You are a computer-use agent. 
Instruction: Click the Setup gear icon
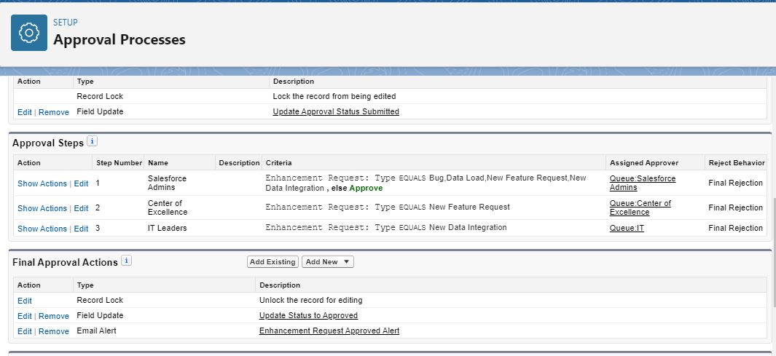click(x=29, y=33)
